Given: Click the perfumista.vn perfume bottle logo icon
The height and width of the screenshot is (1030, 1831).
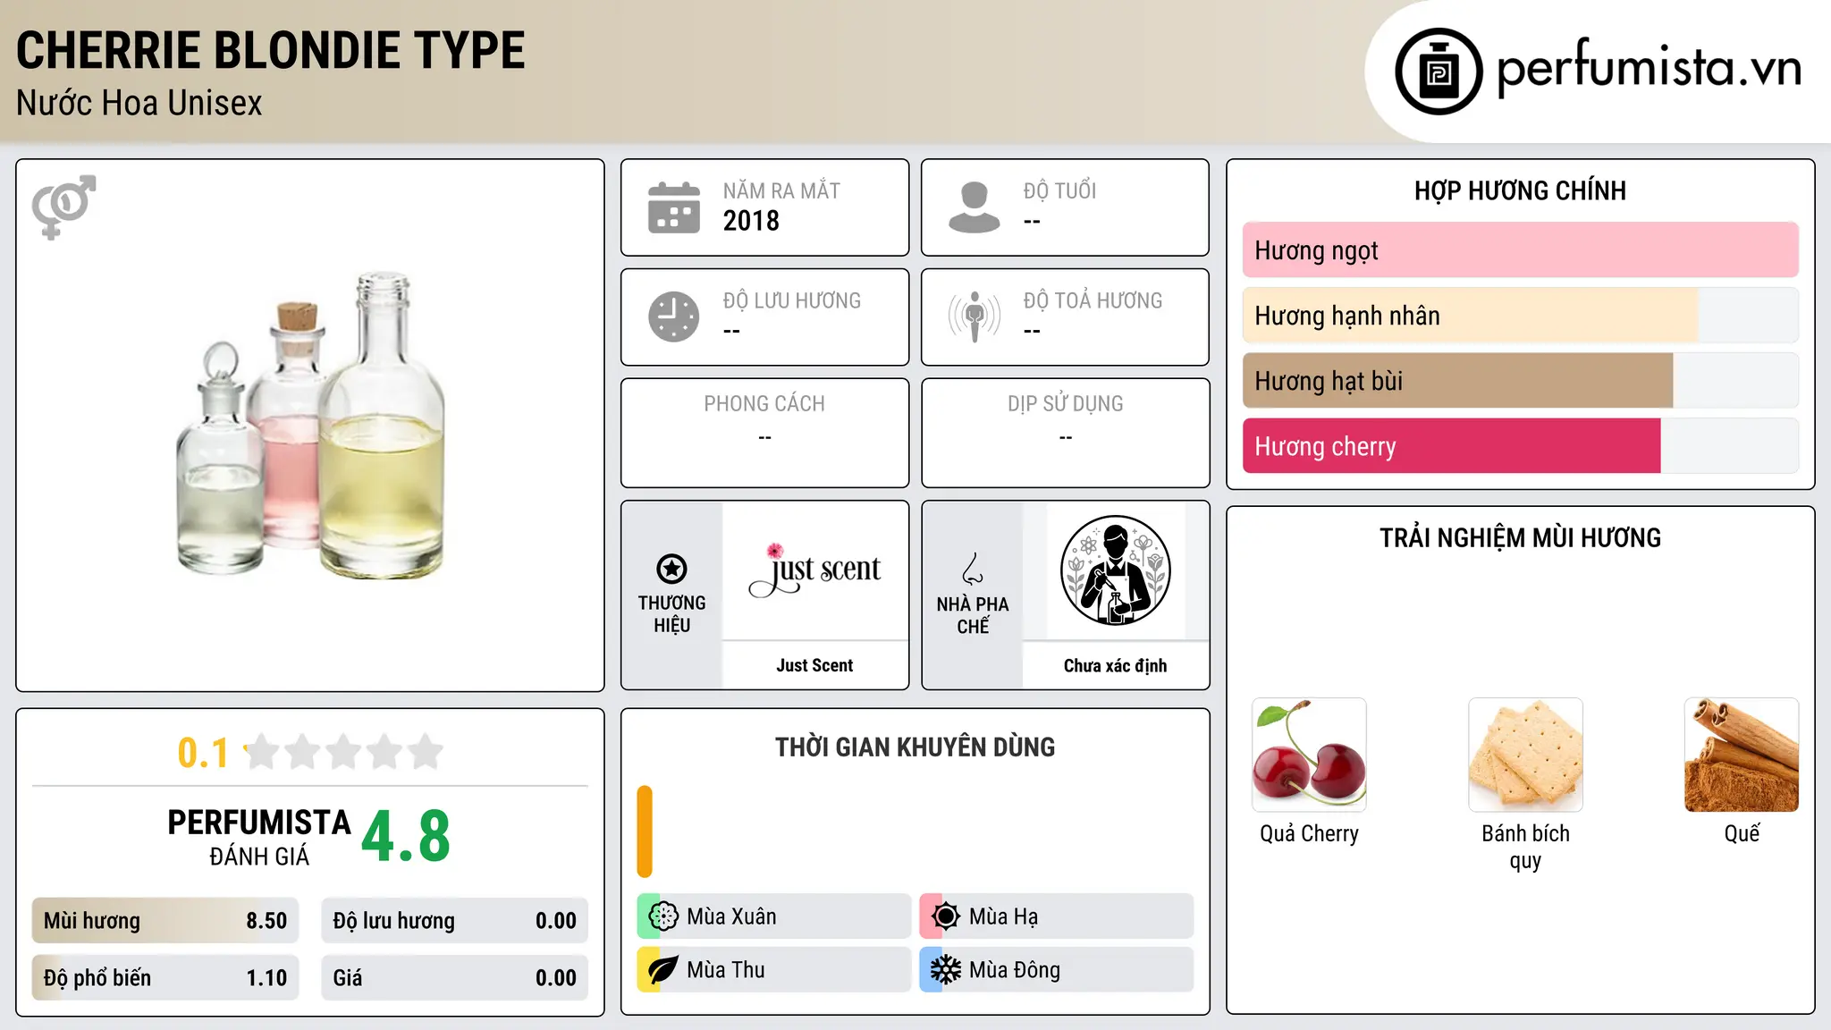Looking at the screenshot, I should point(1439,72).
